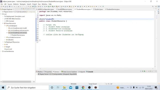Select the com.itcademy.rest.resources package
Image resolution: width=160 pixels, height=90 pixels.
tap(18, 30)
